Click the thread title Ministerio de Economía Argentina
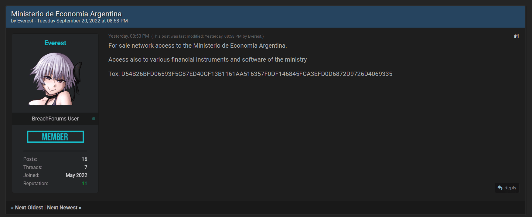The width and height of the screenshot is (532, 217). pyautogui.click(x=66, y=14)
